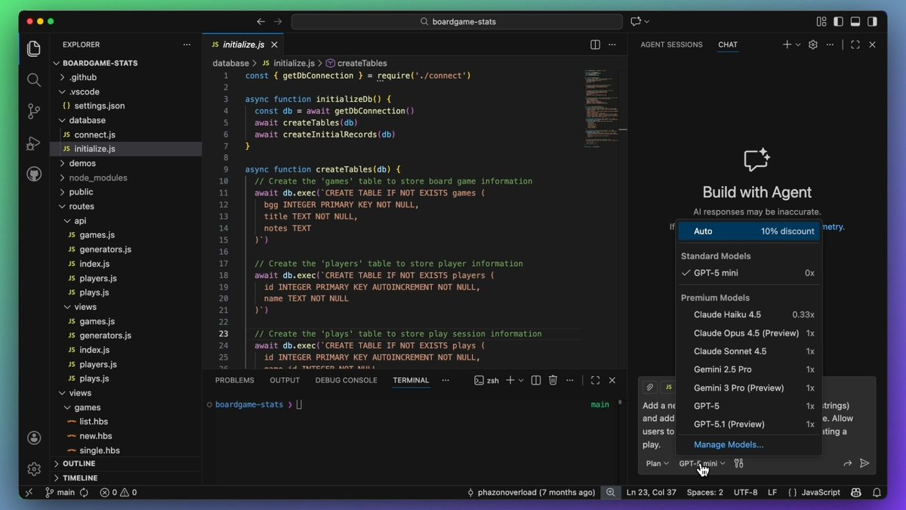Choose the Gemini 2.5 Pro model
This screenshot has width=906, height=510.
point(748,369)
